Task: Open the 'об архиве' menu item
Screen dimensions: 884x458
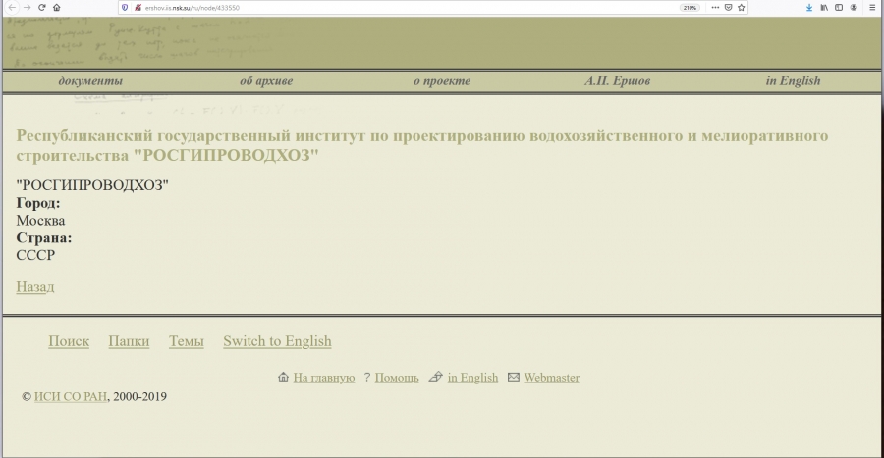Action: pyautogui.click(x=266, y=81)
